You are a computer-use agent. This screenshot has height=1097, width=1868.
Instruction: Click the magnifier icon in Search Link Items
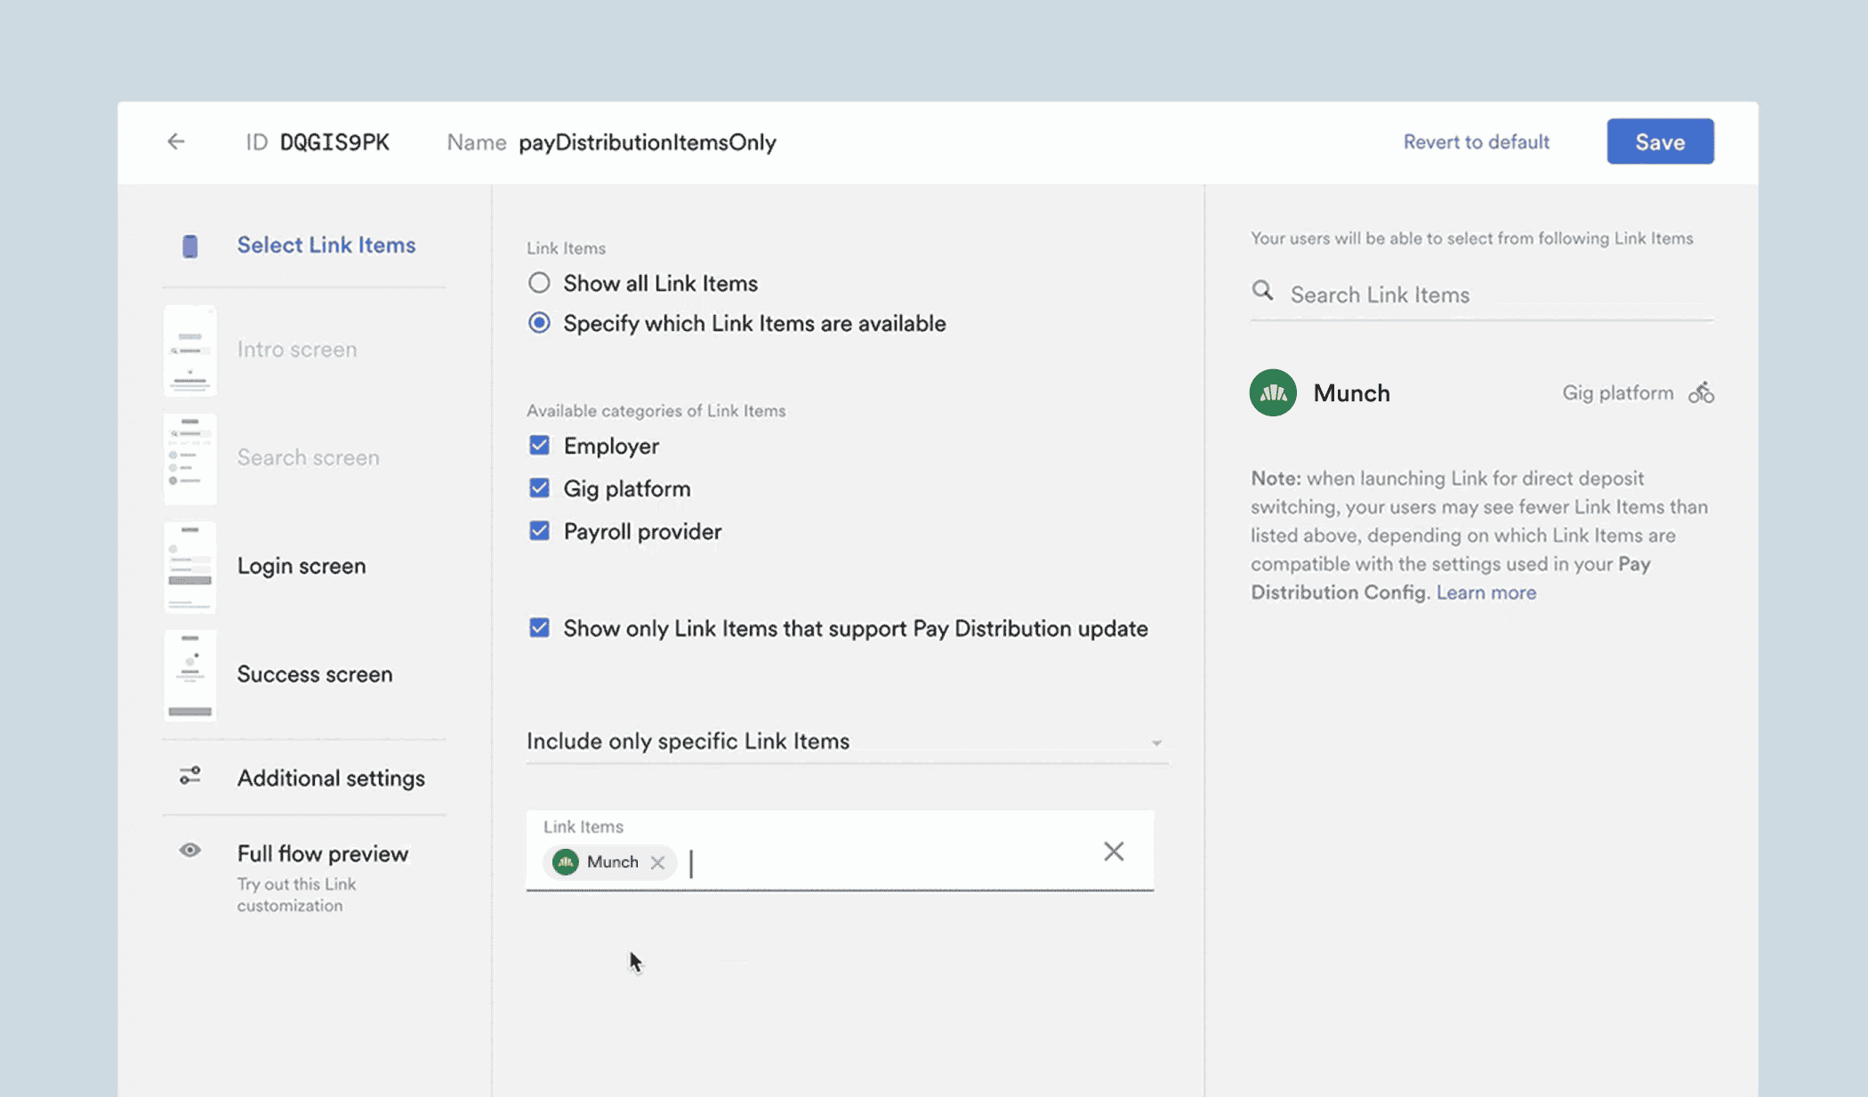coord(1262,291)
